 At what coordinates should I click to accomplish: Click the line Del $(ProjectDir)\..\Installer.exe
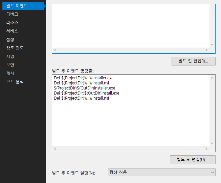pos(84,78)
